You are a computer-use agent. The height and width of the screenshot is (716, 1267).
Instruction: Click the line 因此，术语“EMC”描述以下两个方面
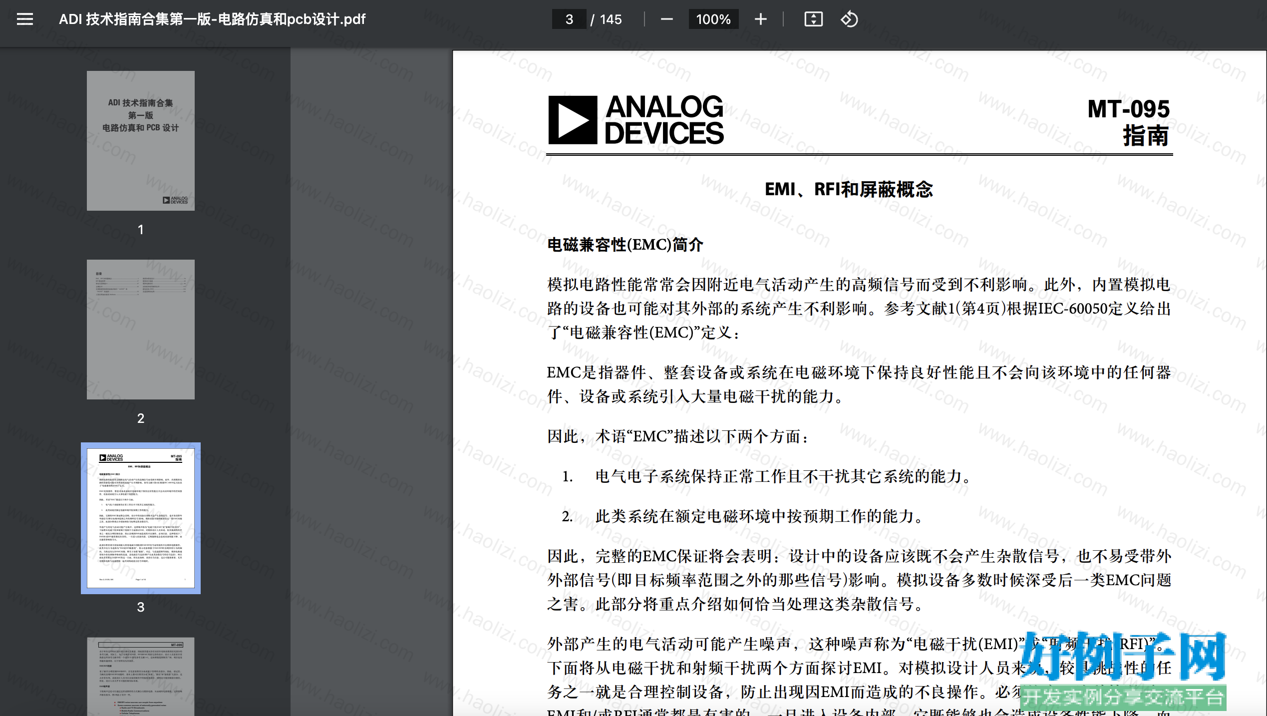[x=678, y=436]
